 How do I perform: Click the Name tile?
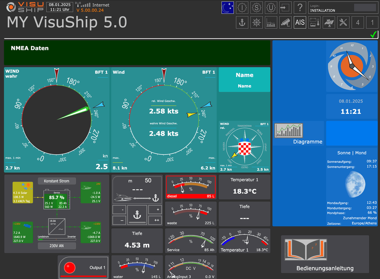click(x=245, y=80)
